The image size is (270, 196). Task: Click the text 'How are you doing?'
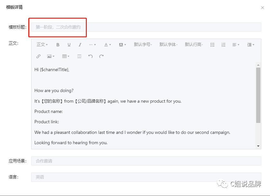click(x=54, y=90)
